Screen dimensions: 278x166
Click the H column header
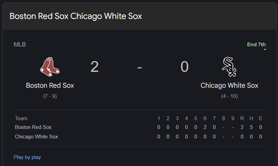pyautogui.click(x=251, y=118)
